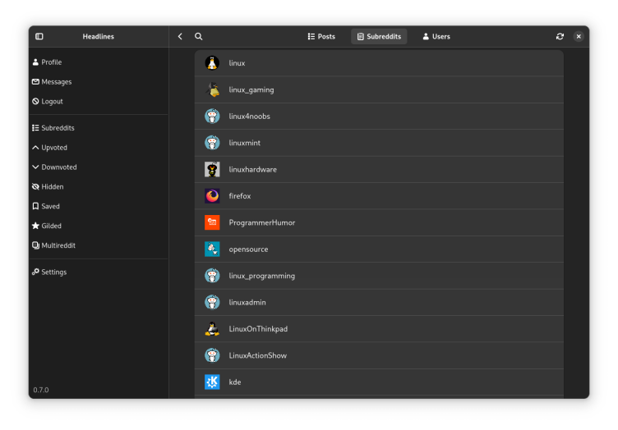This screenshot has width=618, height=430.
Task: Open the search magnifier icon
Action: pos(199,37)
